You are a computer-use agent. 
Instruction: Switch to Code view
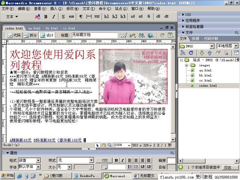[x=14, y=35]
